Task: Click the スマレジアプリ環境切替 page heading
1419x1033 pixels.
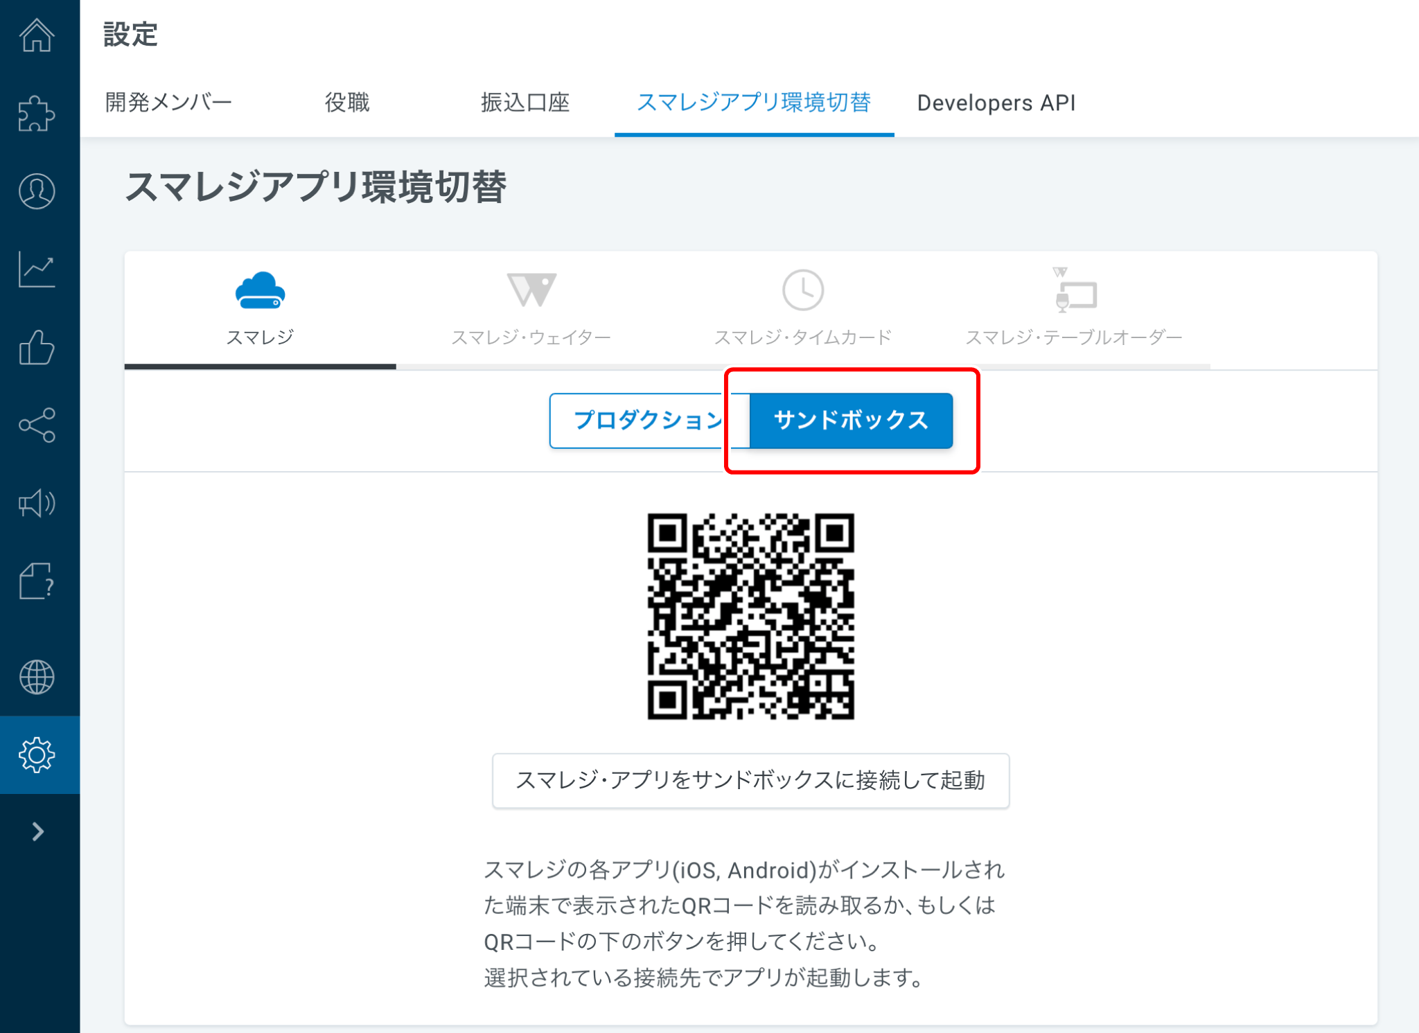Action: tap(316, 187)
